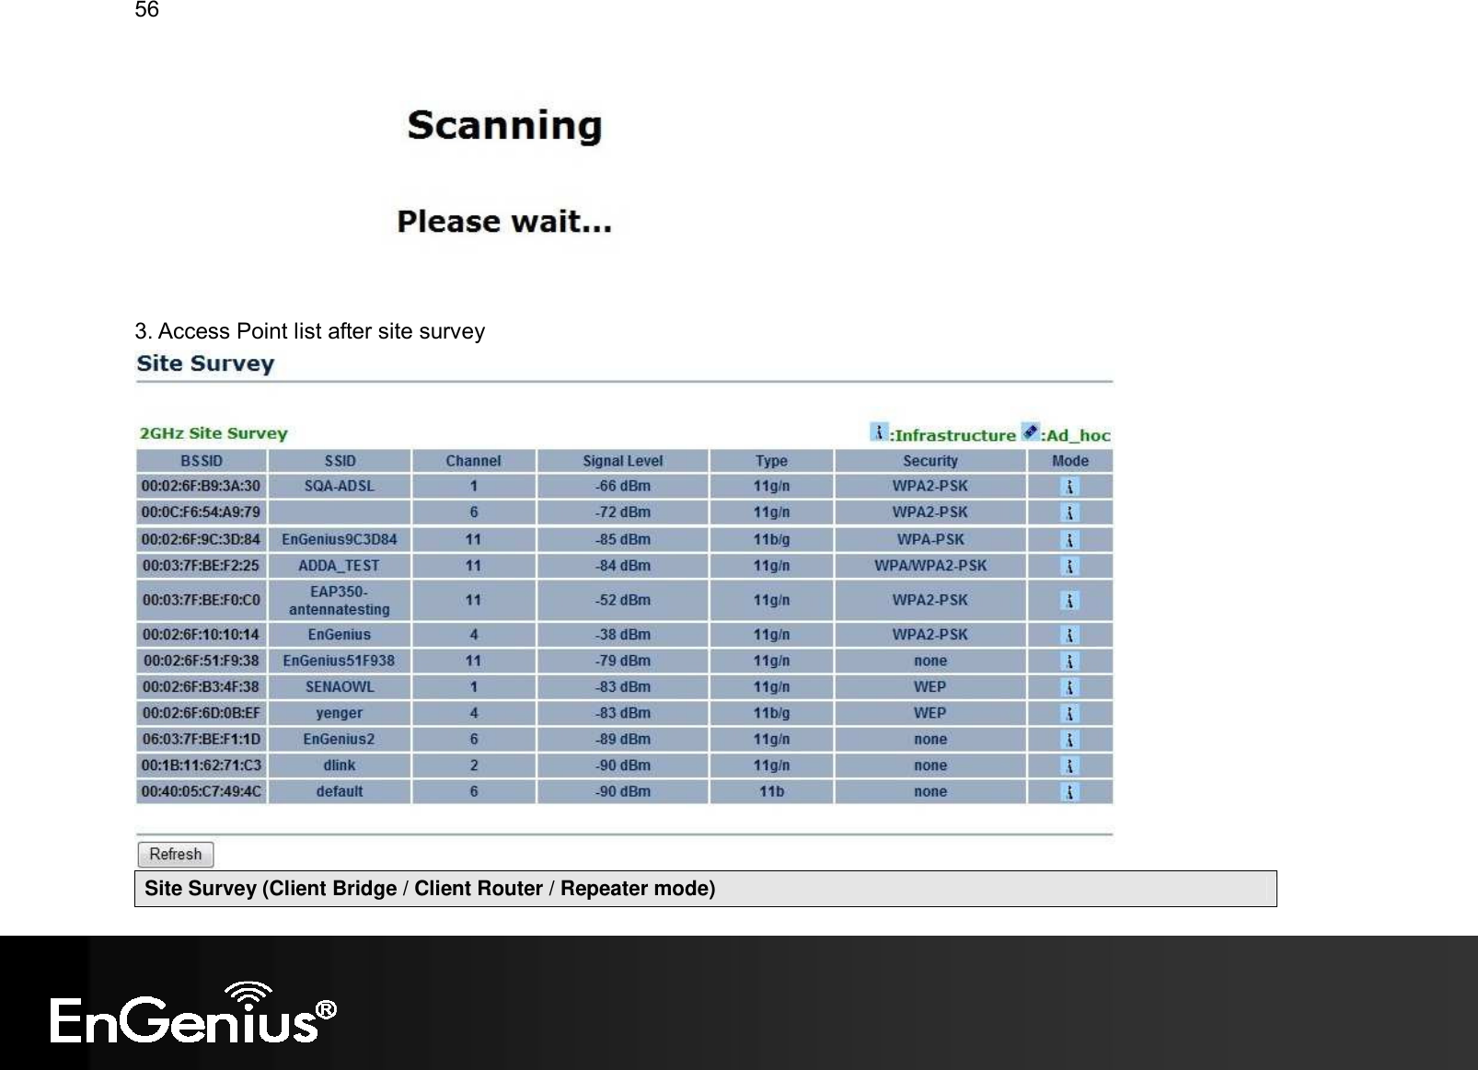Screen dimensions: 1478x1070
Task: Click channel 2 in dlink row
Action: click(x=474, y=765)
